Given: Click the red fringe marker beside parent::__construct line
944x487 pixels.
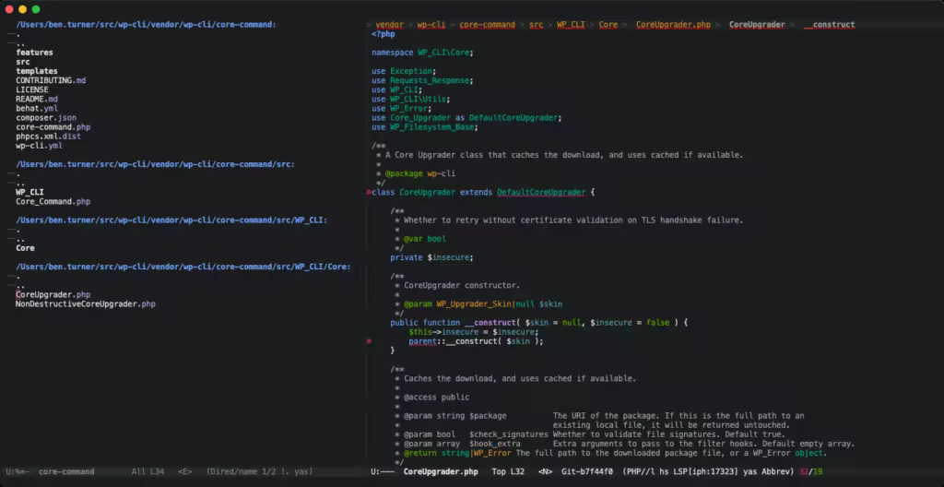Looking at the screenshot, I should click(369, 341).
